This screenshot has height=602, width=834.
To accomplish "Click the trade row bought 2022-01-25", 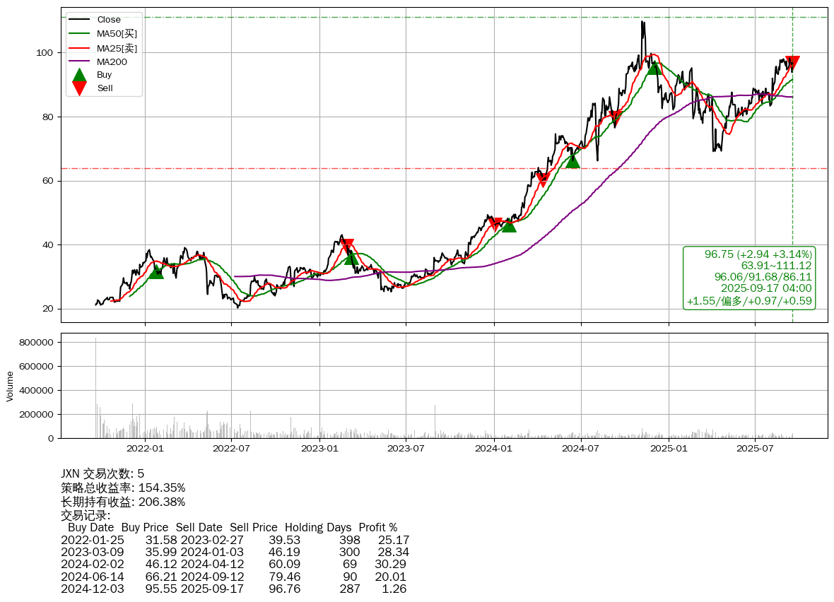I will point(235,540).
